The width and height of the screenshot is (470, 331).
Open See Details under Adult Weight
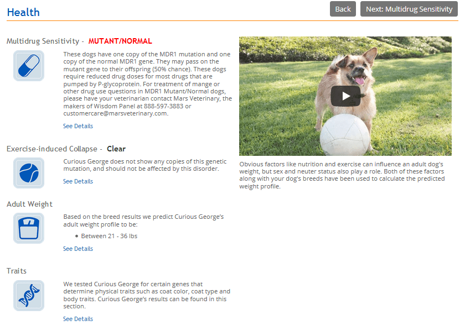click(x=78, y=249)
